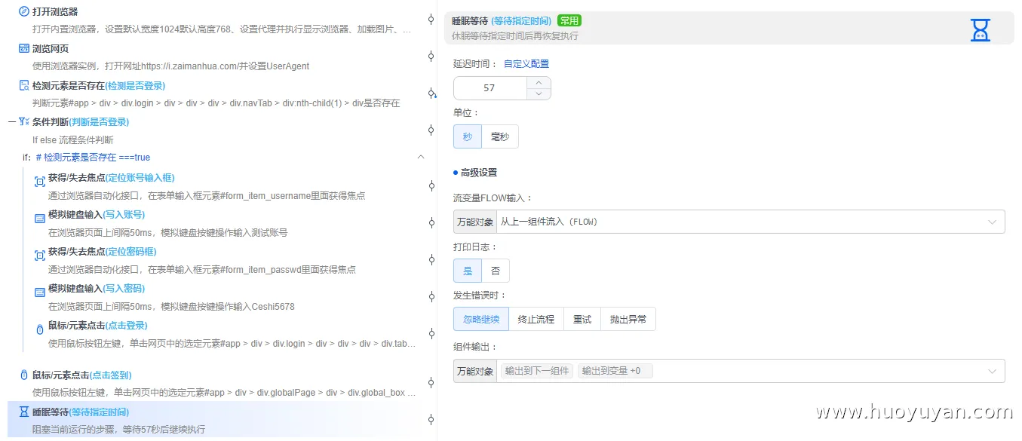Select the 获得/失去焦点(定位账号输入框) step
Image resolution: width=1022 pixels, height=441 pixels.
click(224, 186)
